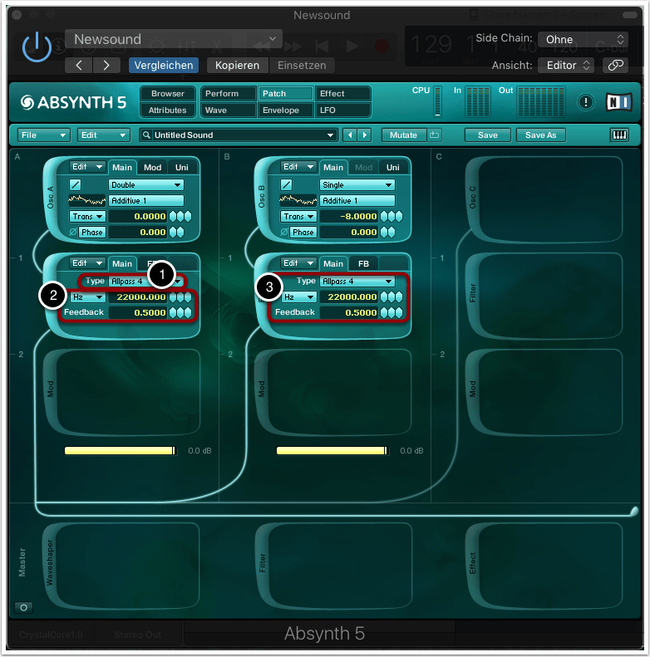This screenshot has width=650, height=657.
Task: Toggle the on-screen keyboard icon
Action: [x=619, y=135]
